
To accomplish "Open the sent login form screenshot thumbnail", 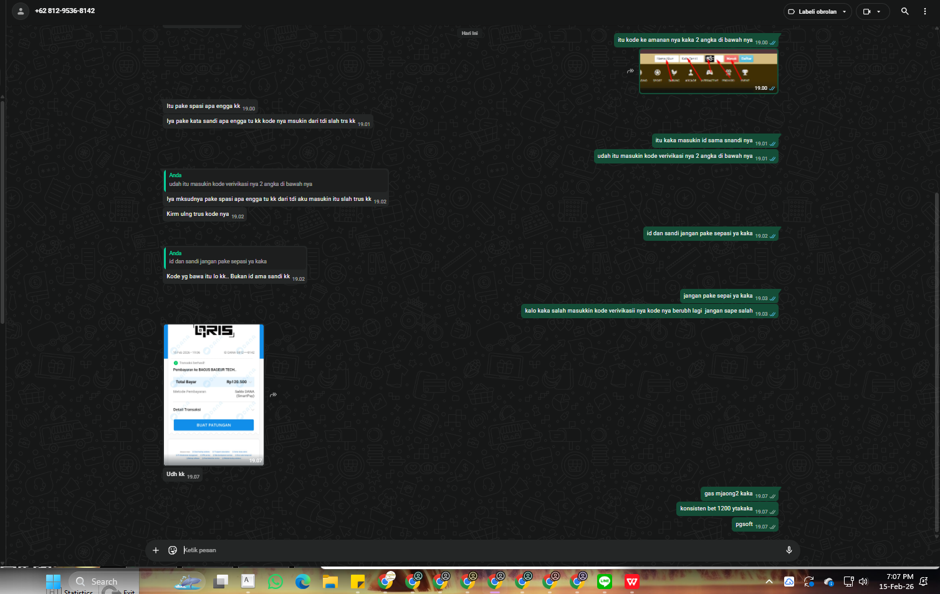I will pyautogui.click(x=709, y=71).
